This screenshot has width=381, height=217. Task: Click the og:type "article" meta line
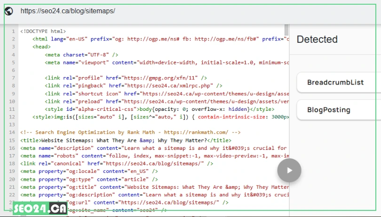click(89, 179)
